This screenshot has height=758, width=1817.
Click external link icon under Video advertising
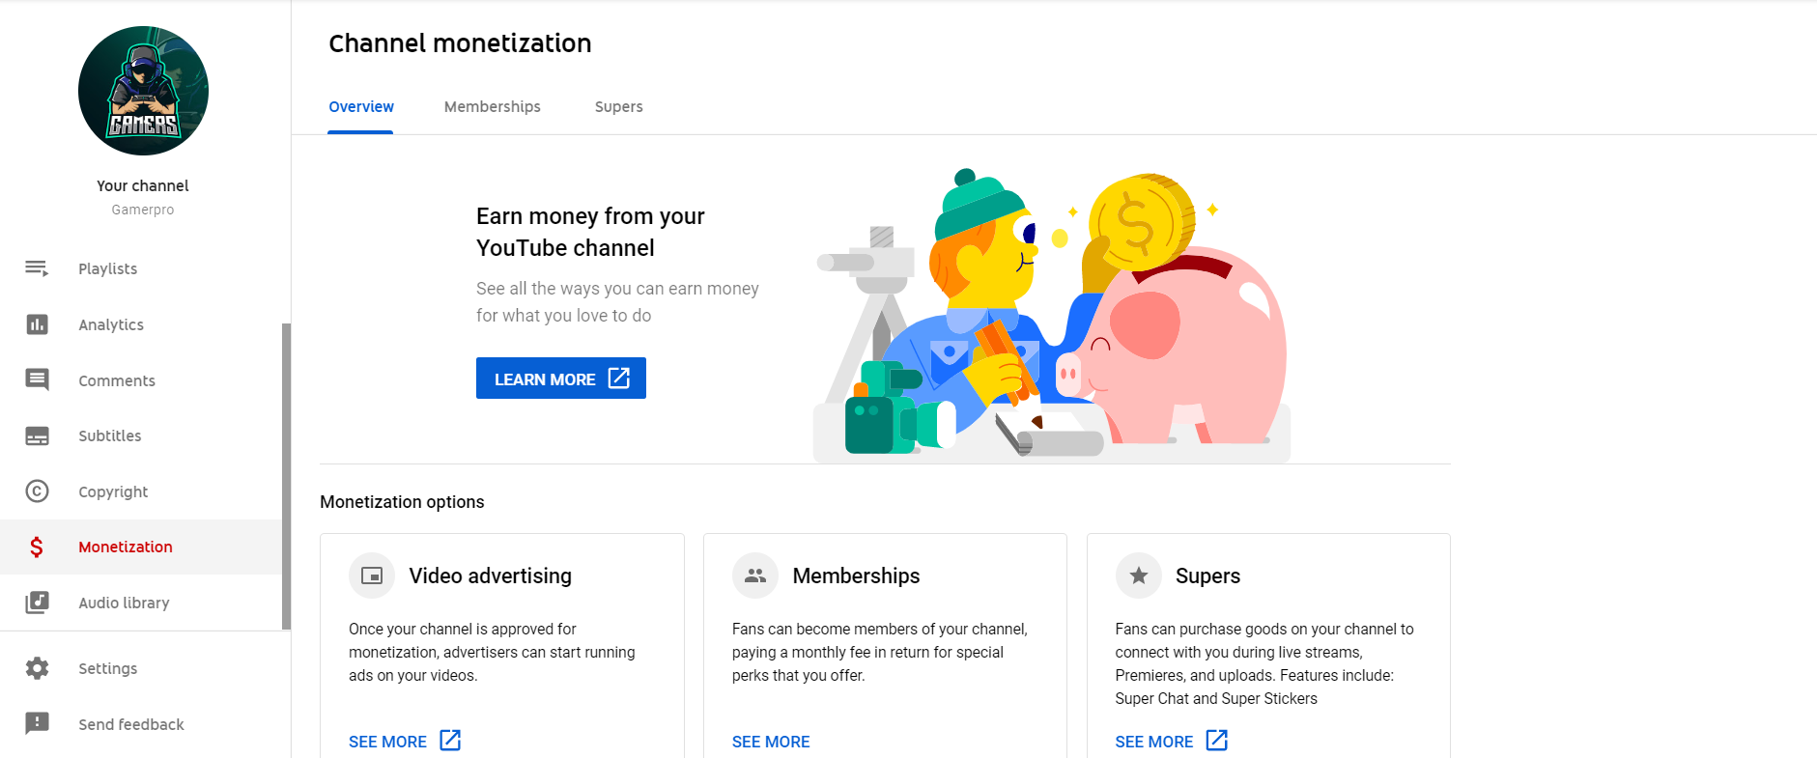450,741
